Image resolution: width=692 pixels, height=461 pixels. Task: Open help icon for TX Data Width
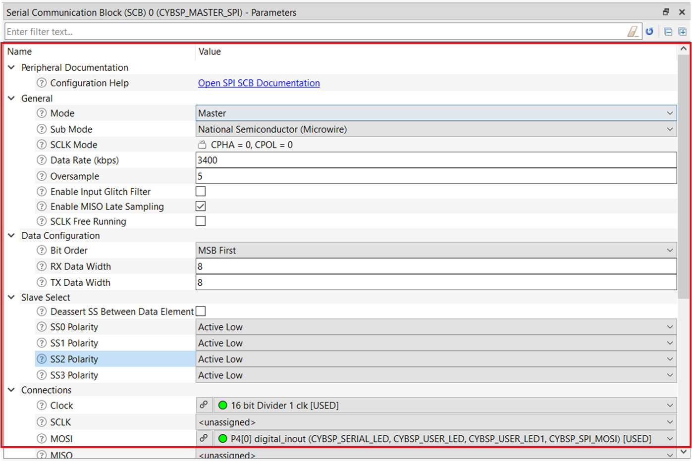click(x=42, y=282)
